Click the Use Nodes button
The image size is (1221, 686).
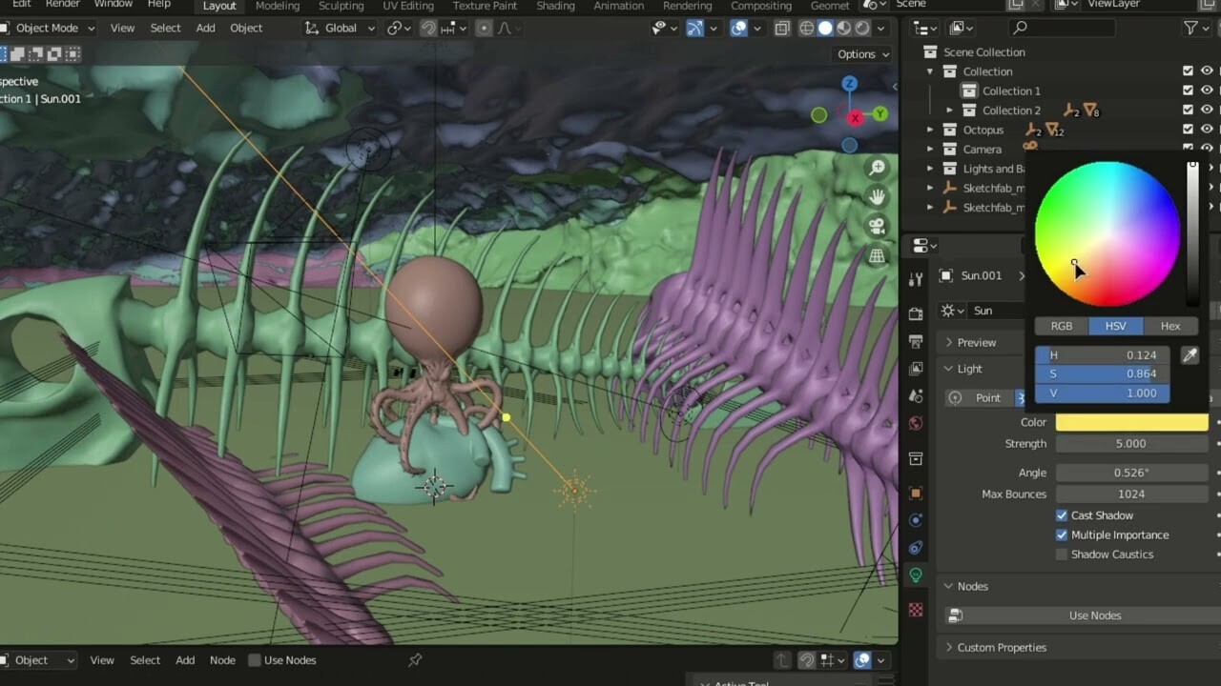tap(1094, 615)
